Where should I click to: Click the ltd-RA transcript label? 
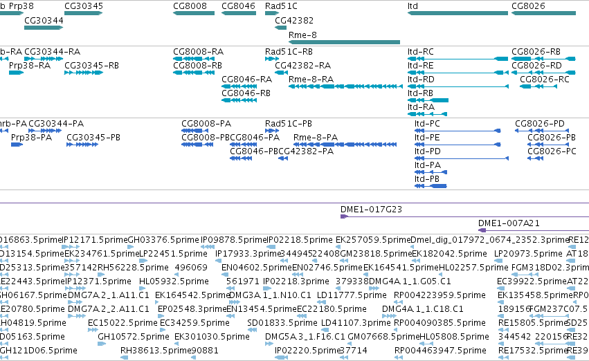[421, 107]
